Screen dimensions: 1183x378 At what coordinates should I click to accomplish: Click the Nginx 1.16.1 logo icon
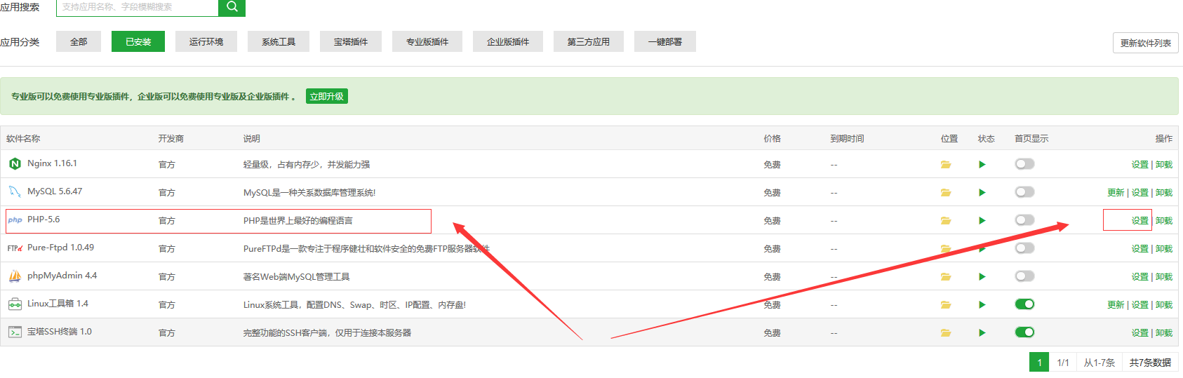click(15, 163)
